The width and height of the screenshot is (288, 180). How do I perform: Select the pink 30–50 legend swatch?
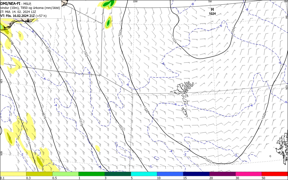coord(249,174)
